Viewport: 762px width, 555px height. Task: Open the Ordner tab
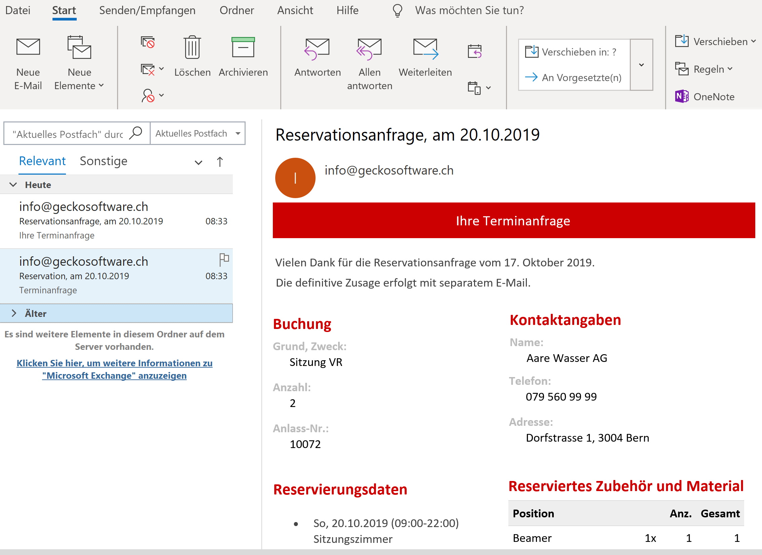coord(237,10)
